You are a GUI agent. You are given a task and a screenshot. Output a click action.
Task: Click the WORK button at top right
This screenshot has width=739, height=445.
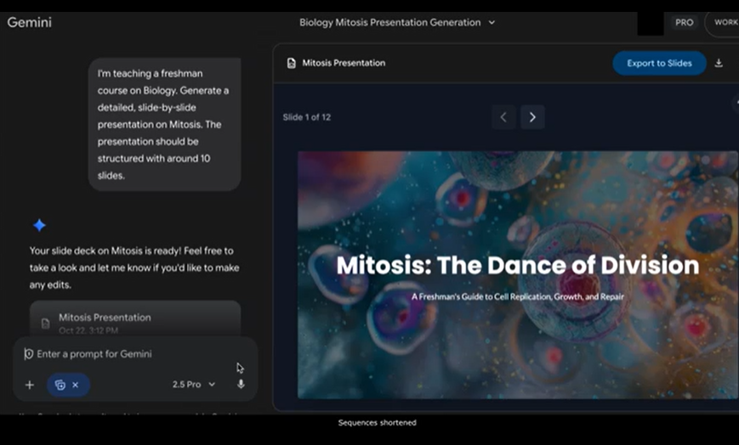pyautogui.click(x=724, y=23)
